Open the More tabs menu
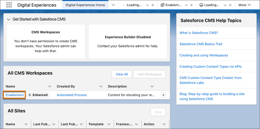Image resolution: width=260 pixels, height=129 pixels. point(245,5)
